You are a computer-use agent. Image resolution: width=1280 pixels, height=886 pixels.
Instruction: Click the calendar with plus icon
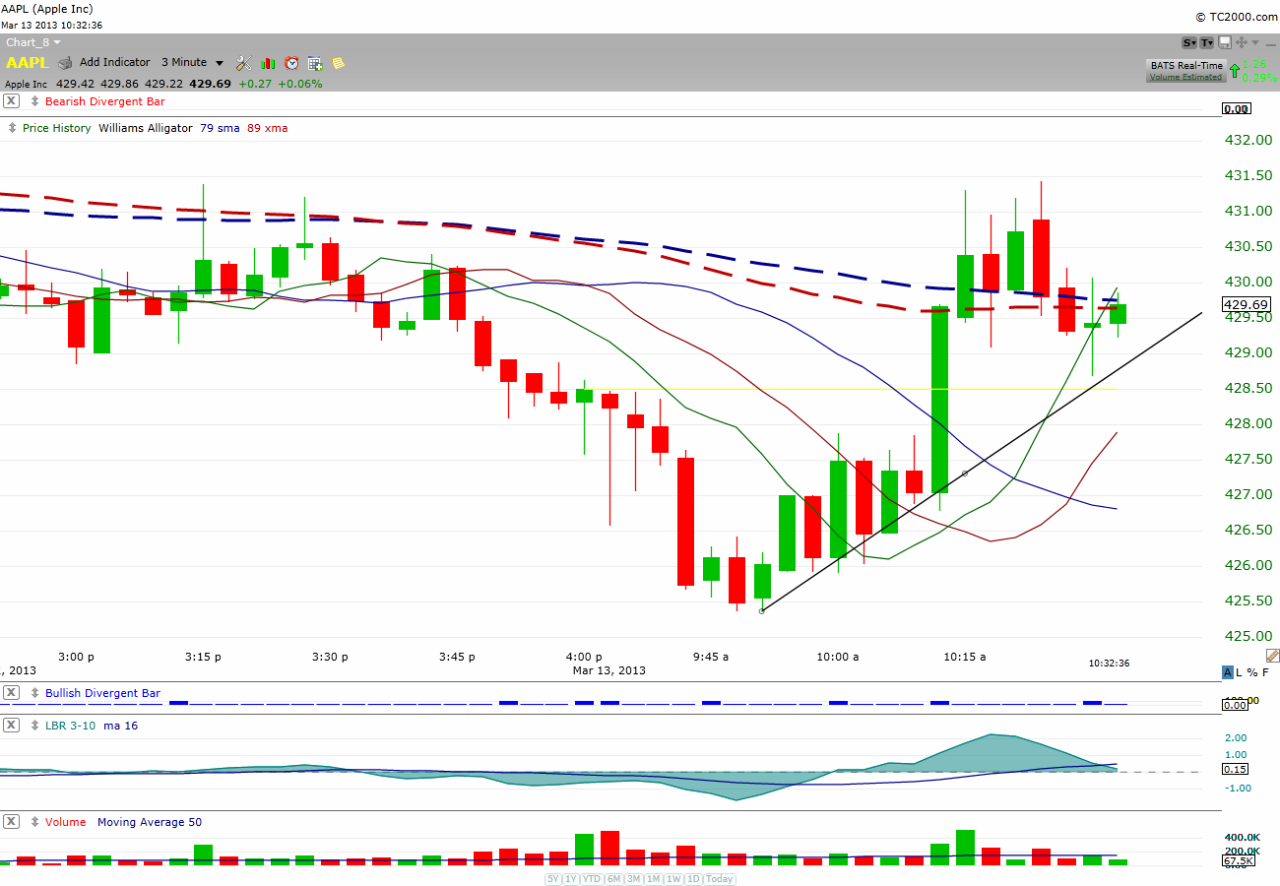[315, 63]
